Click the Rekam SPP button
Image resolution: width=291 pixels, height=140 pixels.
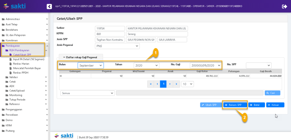[235, 105]
